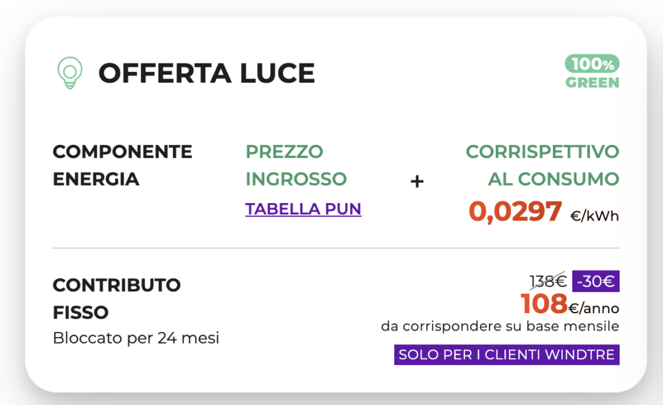Click the COMPONENTE ENERGIA label
The height and width of the screenshot is (405, 663).
click(x=122, y=165)
